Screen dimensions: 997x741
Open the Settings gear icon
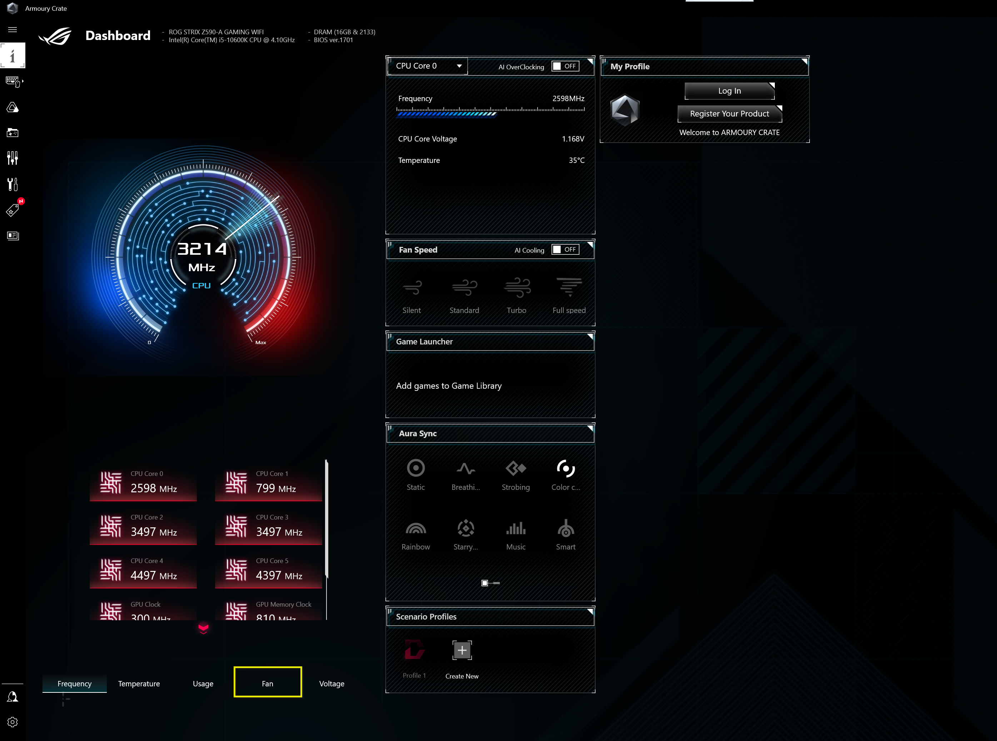pos(13,722)
